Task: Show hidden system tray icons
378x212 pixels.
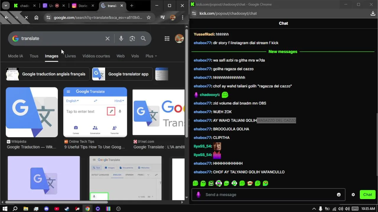Action: point(314,209)
